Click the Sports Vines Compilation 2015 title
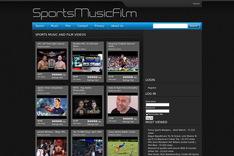Viewport: 234px width, 156px height. 50,89
